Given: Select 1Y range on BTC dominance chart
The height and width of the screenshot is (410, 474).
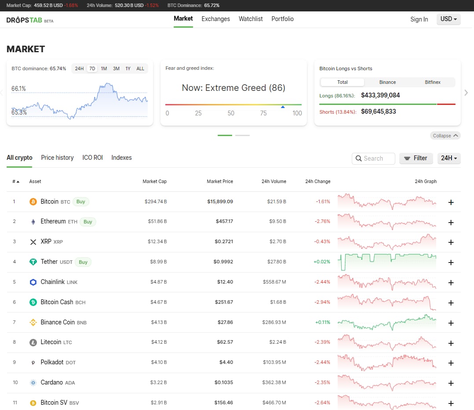Looking at the screenshot, I should [128, 68].
